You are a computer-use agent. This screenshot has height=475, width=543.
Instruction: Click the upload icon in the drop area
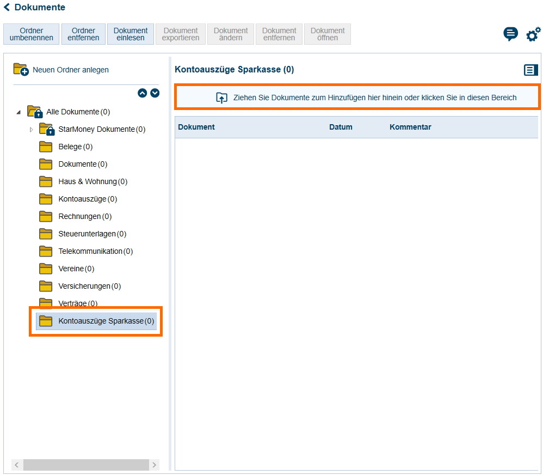click(221, 98)
